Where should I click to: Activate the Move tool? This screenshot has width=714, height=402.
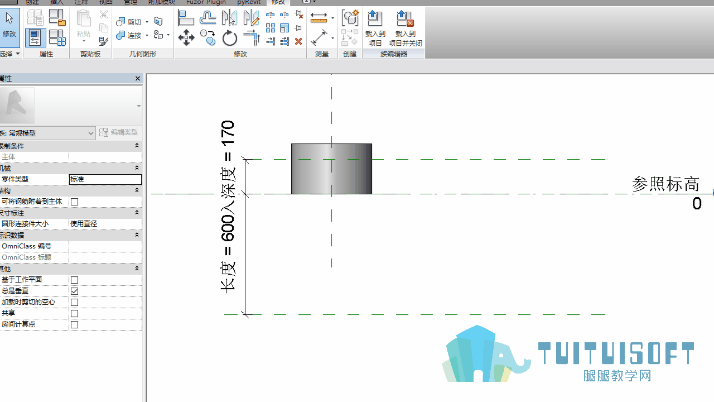[x=186, y=38]
